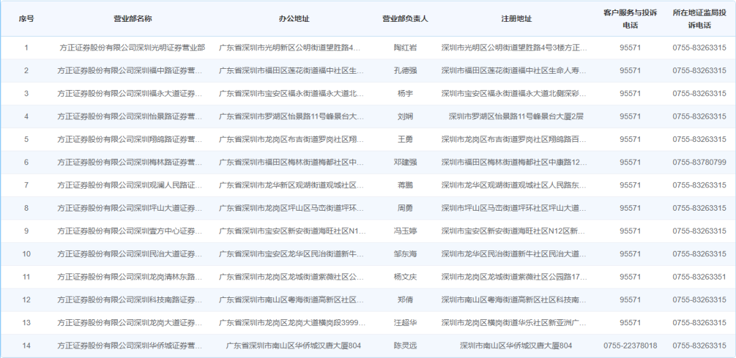
Task: Click office address starting 广东省深圳市罗湖区怡景路
Action: pyautogui.click(x=292, y=117)
